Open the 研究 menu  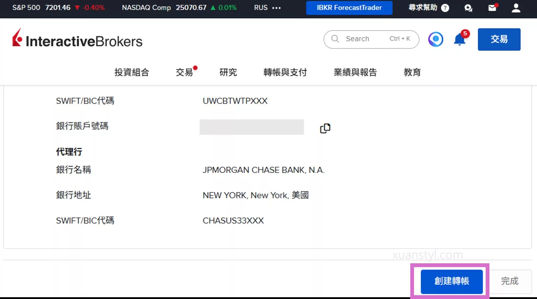coord(228,72)
